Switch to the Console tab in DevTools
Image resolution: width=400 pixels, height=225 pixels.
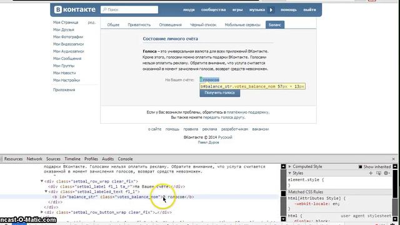125,159
